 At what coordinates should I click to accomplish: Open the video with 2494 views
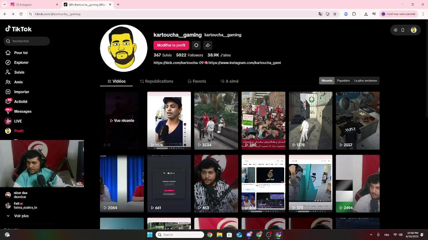[x=358, y=184]
